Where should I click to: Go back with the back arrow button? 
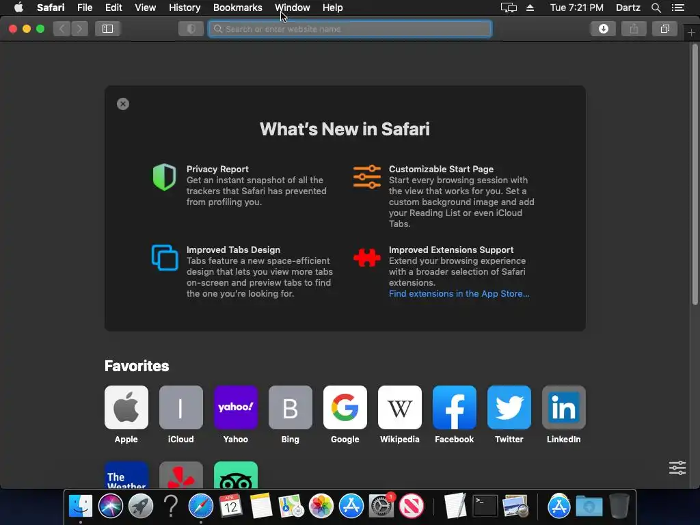(x=62, y=29)
